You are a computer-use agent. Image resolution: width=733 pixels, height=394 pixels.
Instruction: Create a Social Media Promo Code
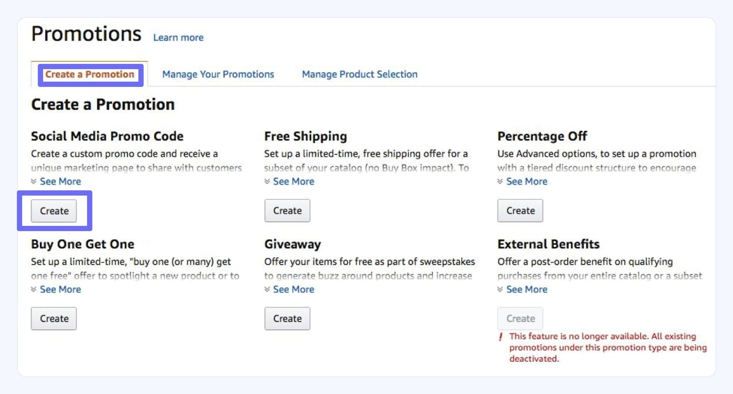coord(54,211)
